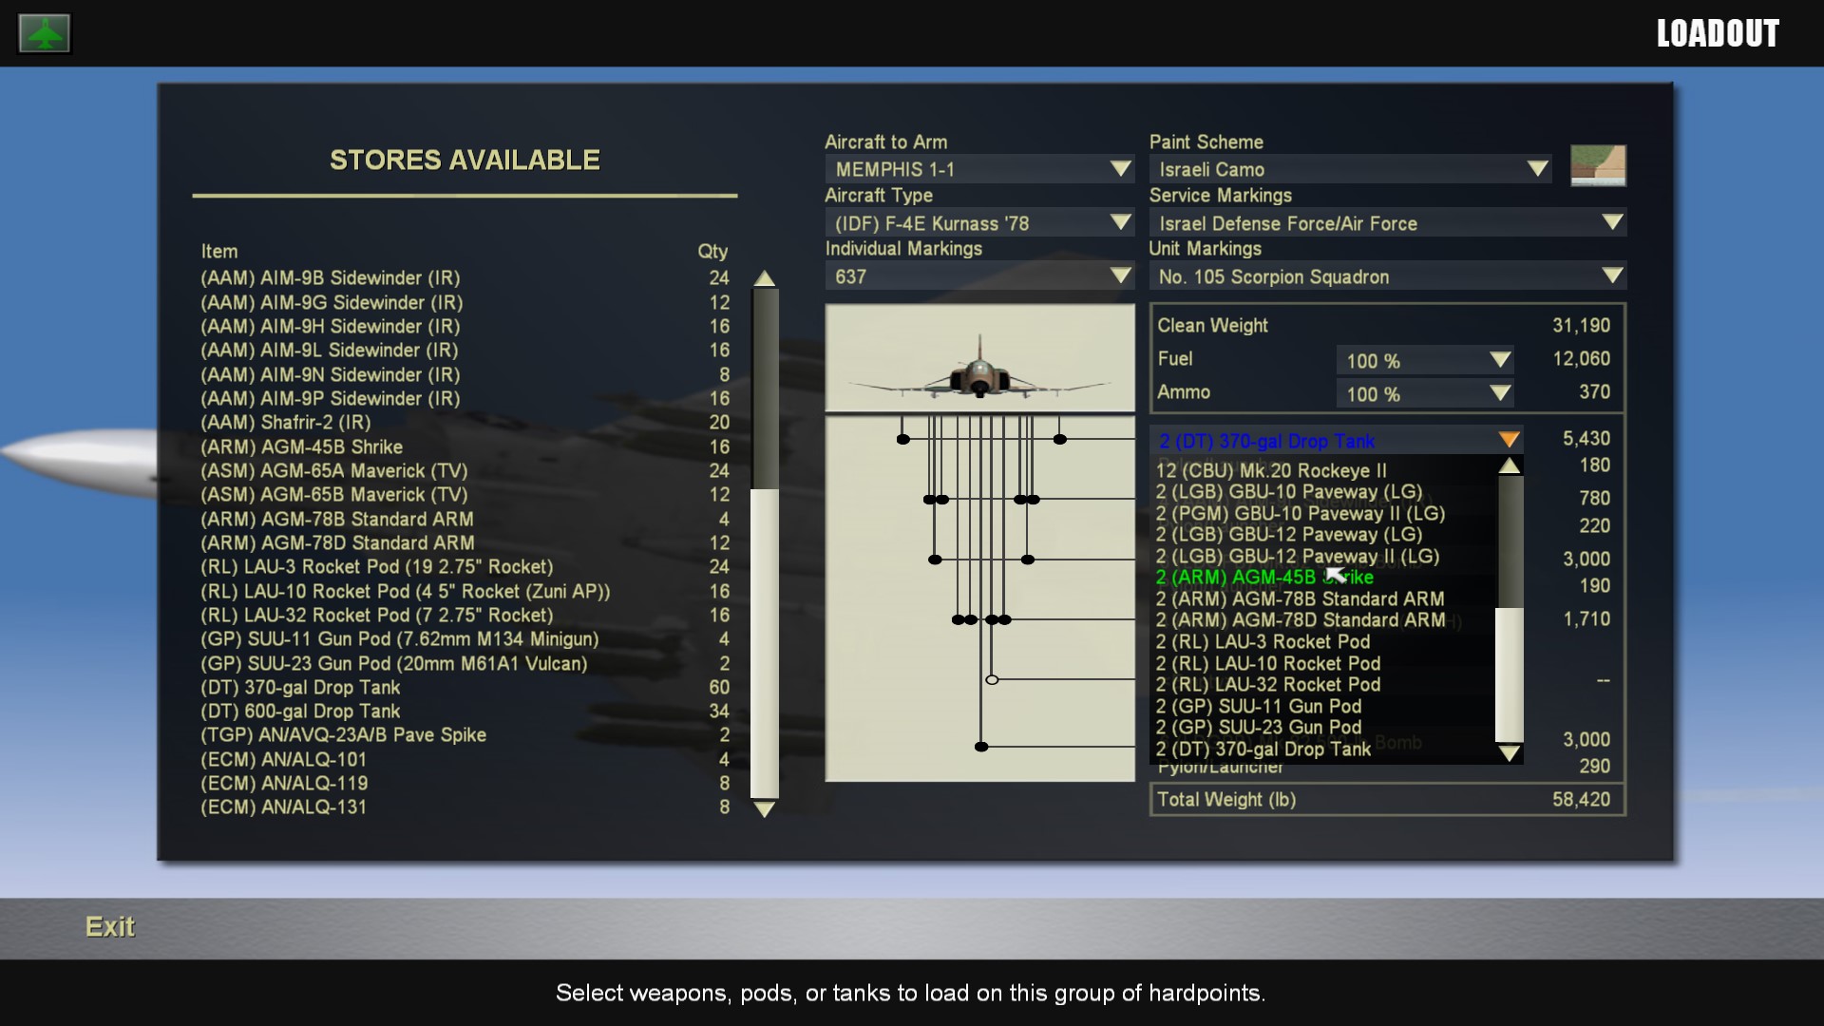Click AIM-9N Sidewinder in stores list

coord(465,375)
